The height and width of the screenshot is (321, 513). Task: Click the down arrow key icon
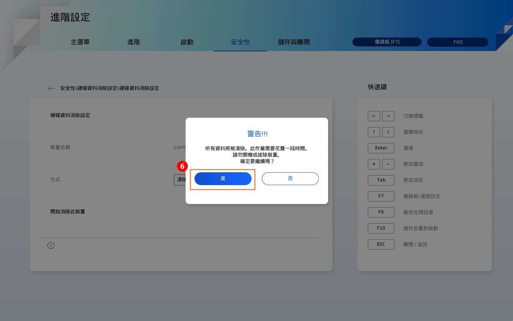click(x=388, y=132)
